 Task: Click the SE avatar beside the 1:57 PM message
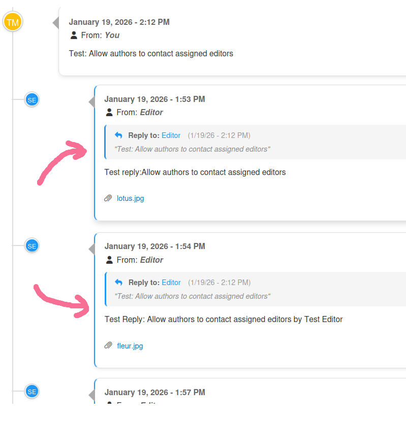coord(32,392)
